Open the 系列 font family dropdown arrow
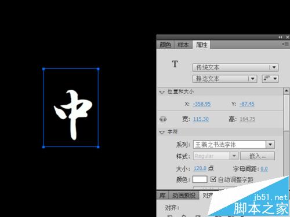Screen dimensions: 290x217 pyautogui.click(x=270, y=145)
